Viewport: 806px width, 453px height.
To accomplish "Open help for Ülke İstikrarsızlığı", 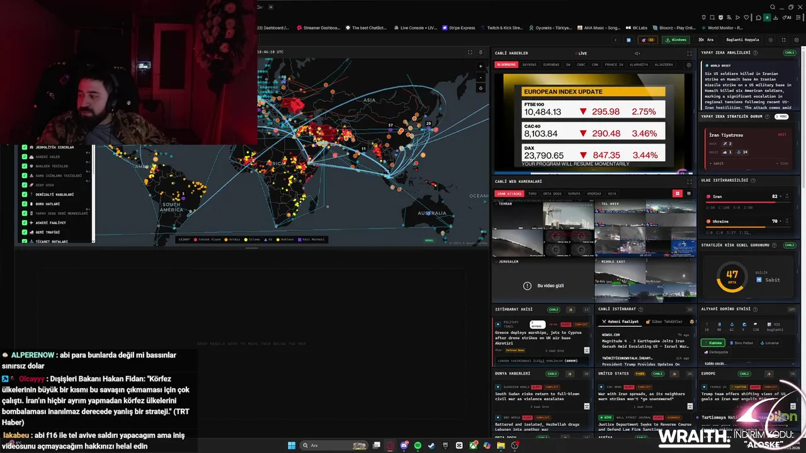I will [753, 181].
